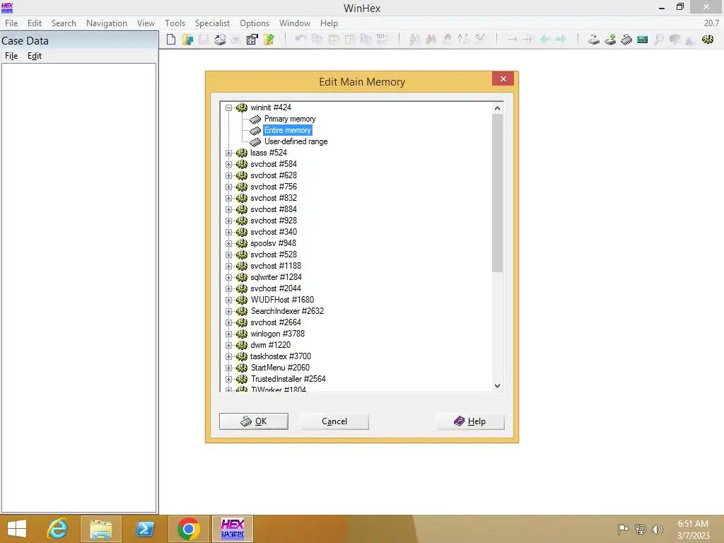This screenshot has width=724, height=543.
Task: Open the Tools menu
Action: [175, 23]
